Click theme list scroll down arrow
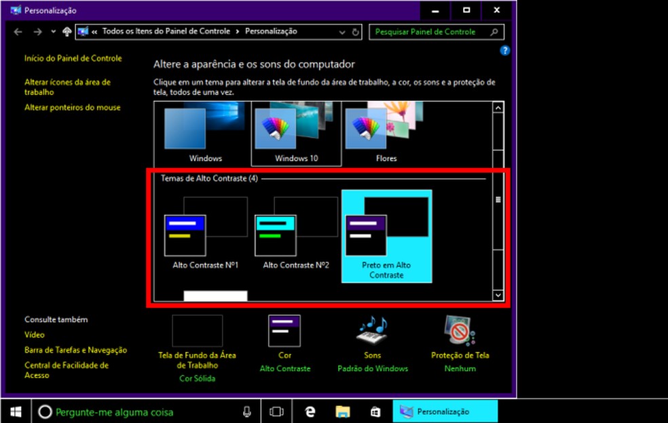This screenshot has height=423, width=668. (x=498, y=295)
